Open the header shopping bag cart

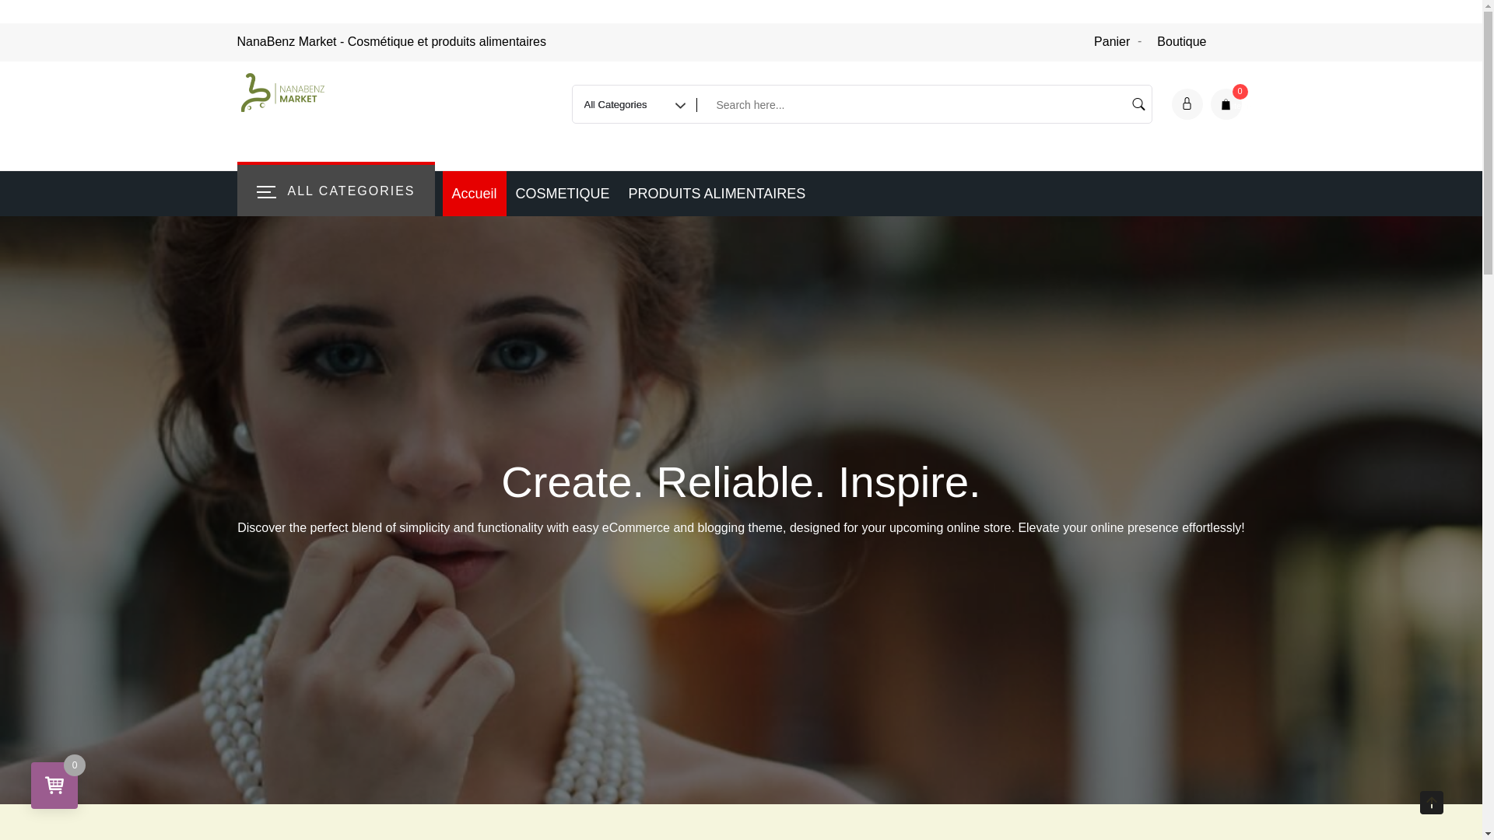[1226, 104]
